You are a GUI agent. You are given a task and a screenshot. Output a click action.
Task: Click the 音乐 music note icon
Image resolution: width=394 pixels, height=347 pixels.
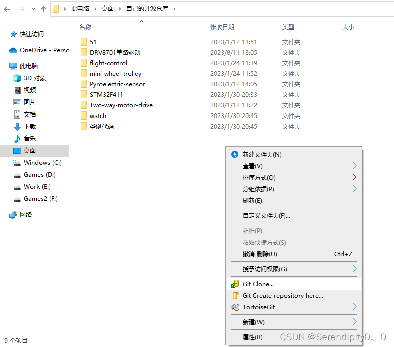click(x=17, y=138)
